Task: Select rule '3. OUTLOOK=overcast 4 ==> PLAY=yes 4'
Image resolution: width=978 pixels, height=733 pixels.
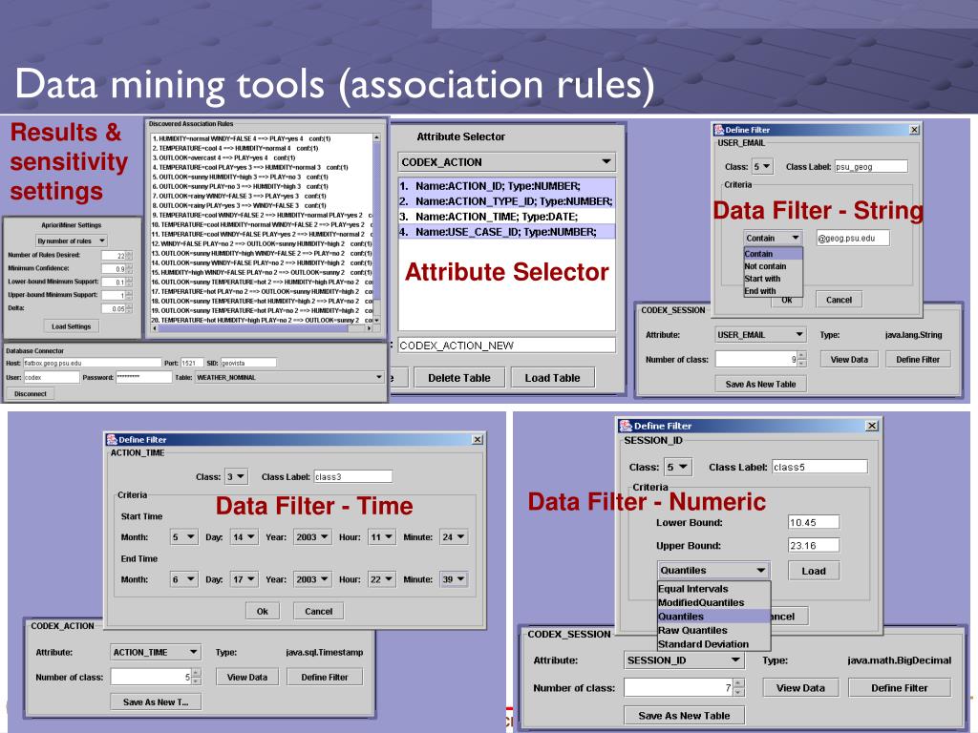Action: click(262, 157)
